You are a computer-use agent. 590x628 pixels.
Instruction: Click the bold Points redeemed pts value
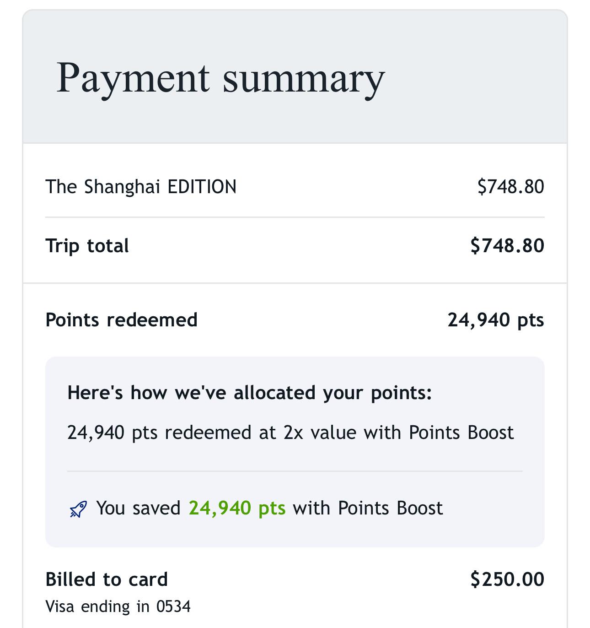pos(495,320)
